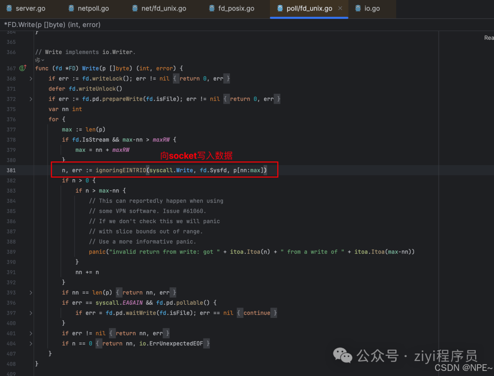Switch to the netpoll.go tab
Image resolution: width=494 pixels, height=376 pixels.
click(93, 8)
